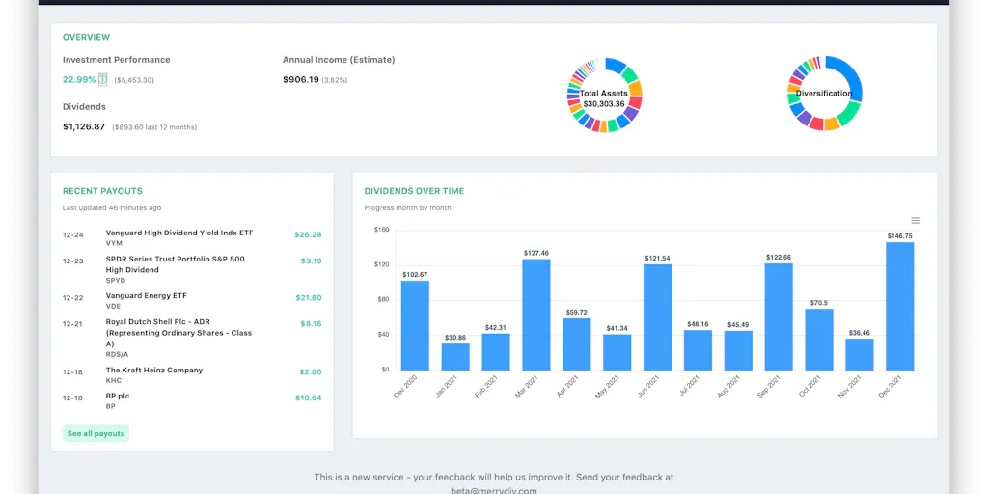Open the chart hamburger menu icon
988x494 pixels.
[916, 221]
